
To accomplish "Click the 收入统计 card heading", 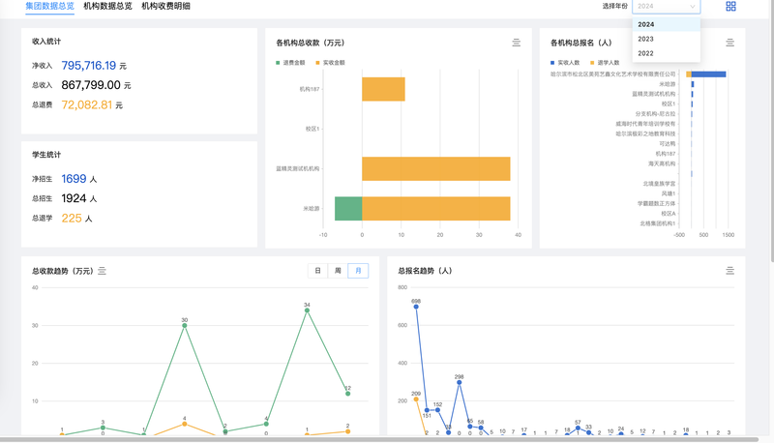I will point(46,42).
